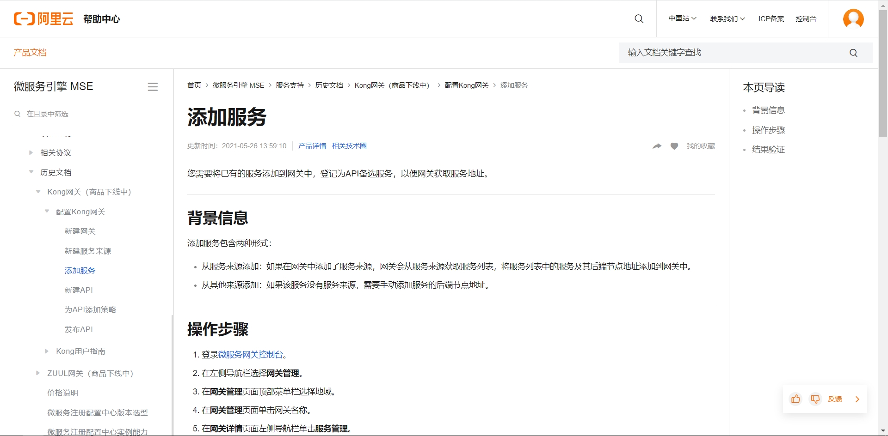Screen dimensions: 888x436
Task: Click 我的收藏
Action: 701,146
